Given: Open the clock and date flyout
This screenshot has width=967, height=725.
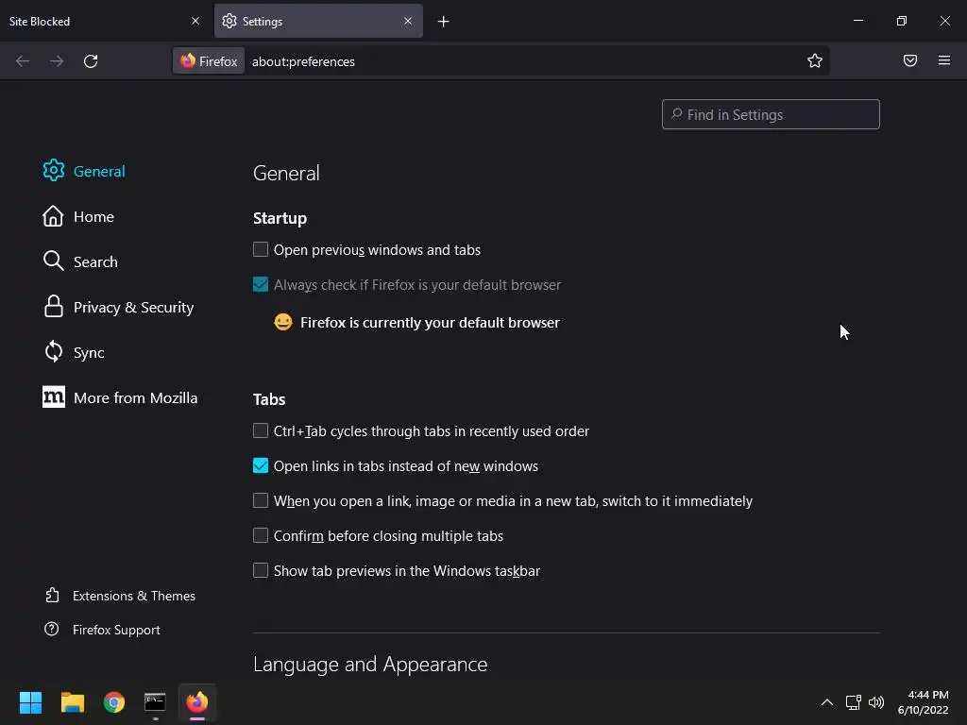Looking at the screenshot, I should tap(924, 702).
